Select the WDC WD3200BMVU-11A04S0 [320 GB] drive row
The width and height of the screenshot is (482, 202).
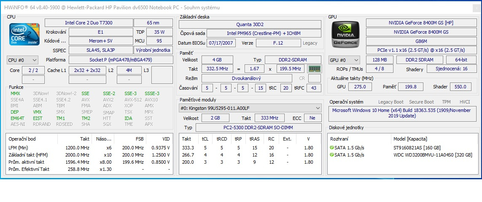[x=402, y=155]
